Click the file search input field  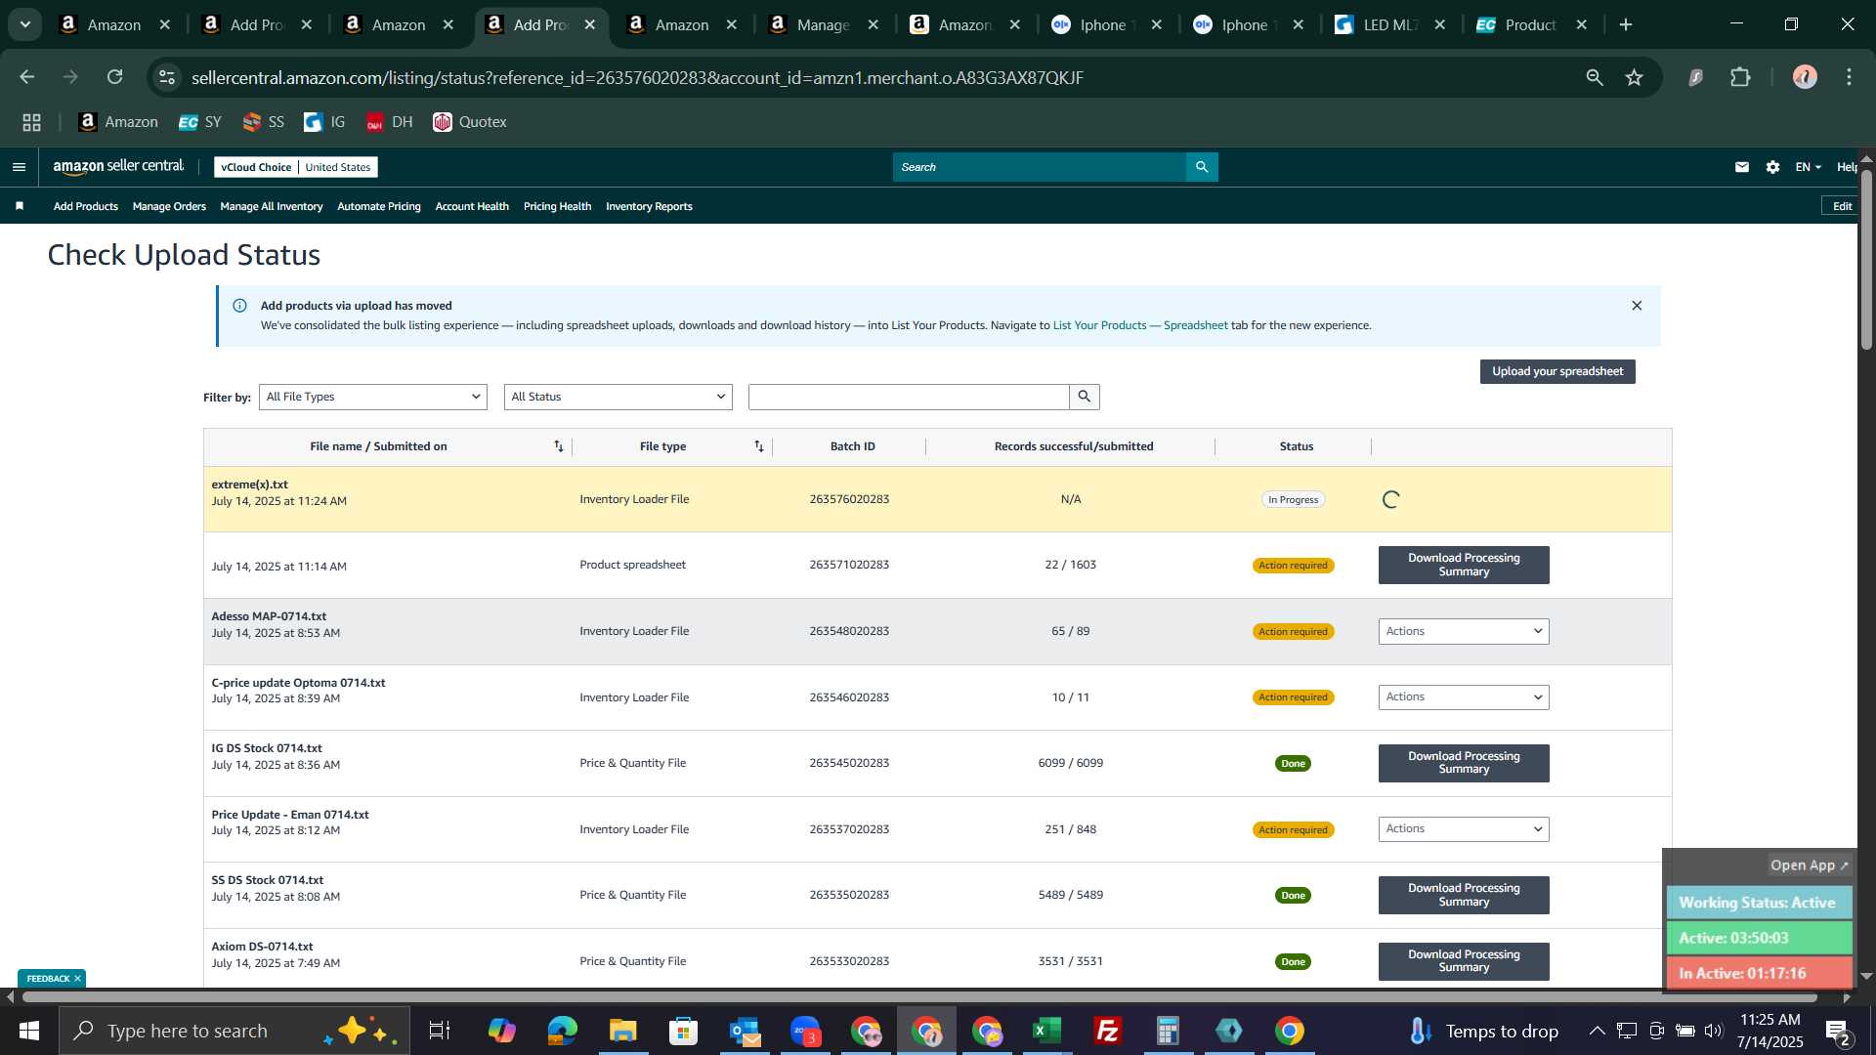point(909,397)
